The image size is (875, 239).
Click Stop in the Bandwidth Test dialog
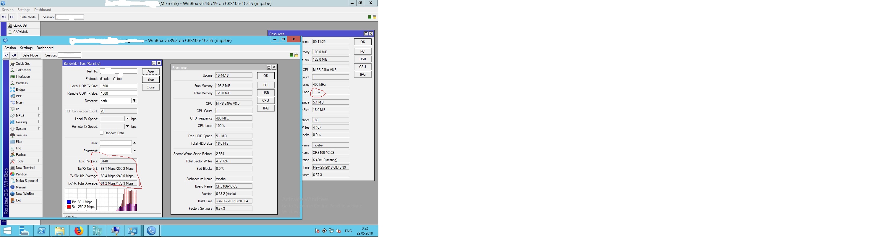(x=151, y=80)
